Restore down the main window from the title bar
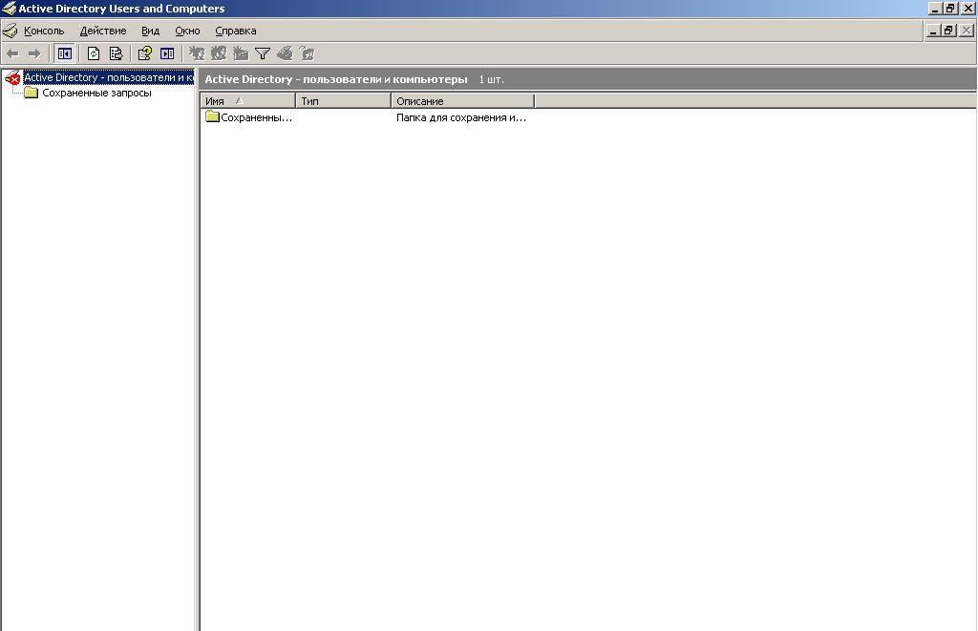The image size is (978, 631). coord(950,9)
